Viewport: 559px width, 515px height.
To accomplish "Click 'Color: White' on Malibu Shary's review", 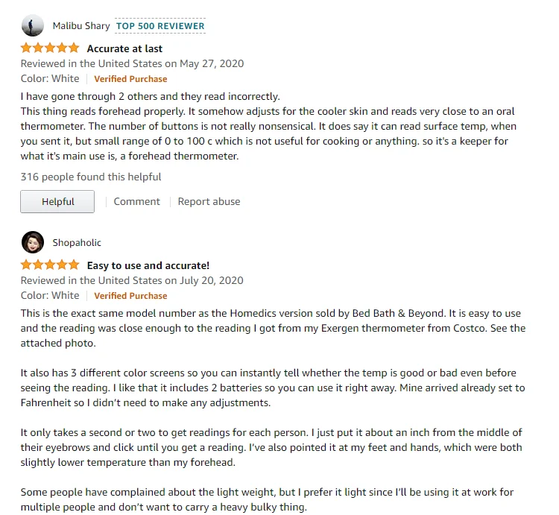I will tap(50, 79).
